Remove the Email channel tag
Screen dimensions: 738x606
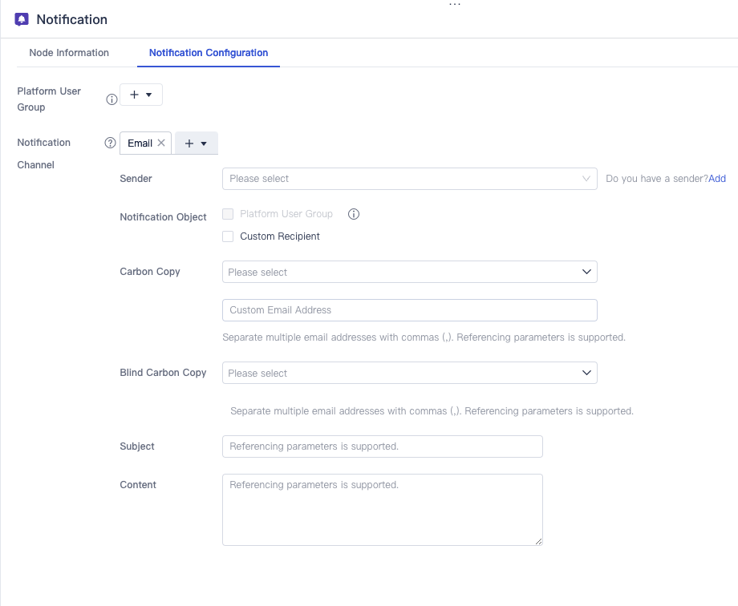pyautogui.click(x=161, y=143)
